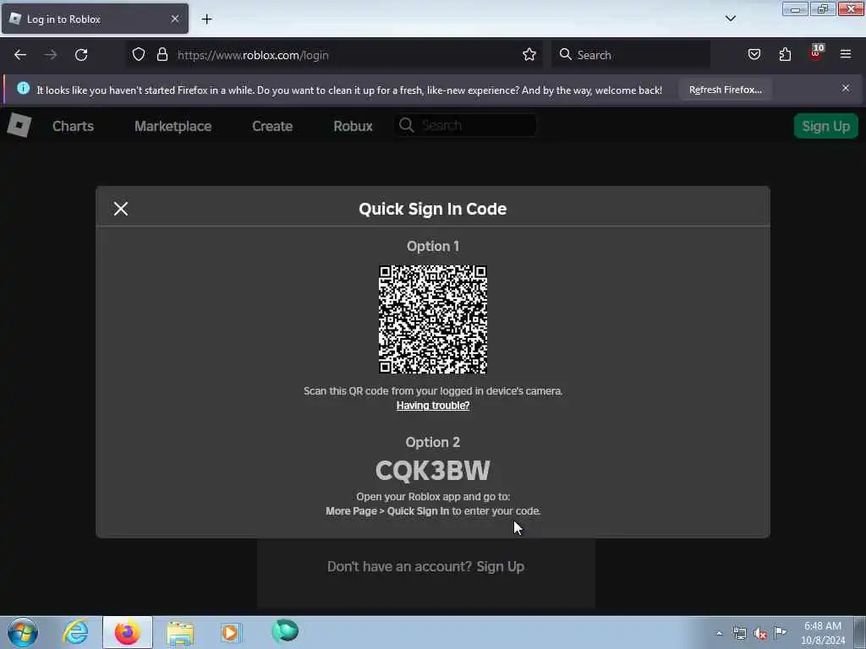Screen dimensions: 866x649
Task: Reload the page with the refresh icon
Action: (x=81, y=55)
